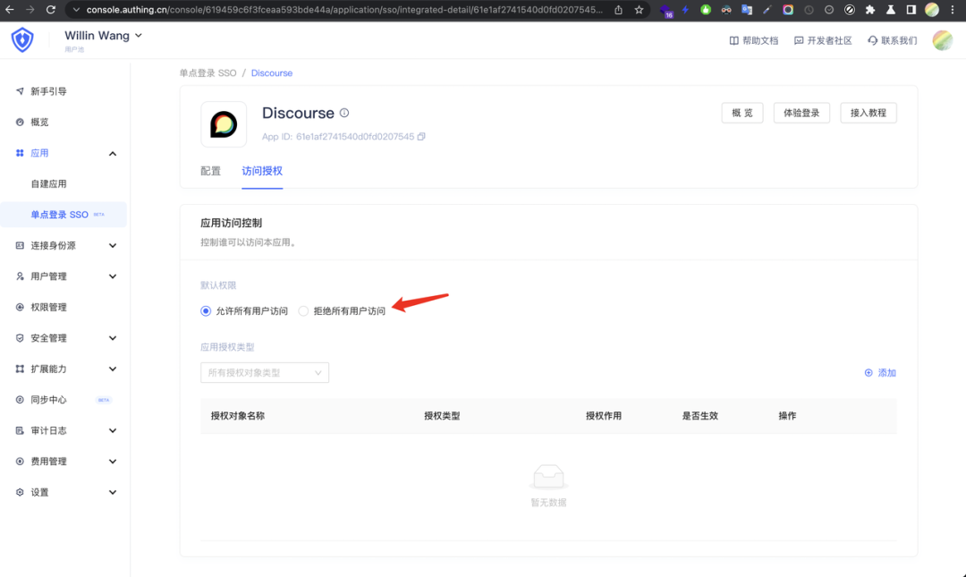Viewport: 966px width, 577px height.
Task: Click the 授权对象名称 column header
Action: (x=238, y=416)
